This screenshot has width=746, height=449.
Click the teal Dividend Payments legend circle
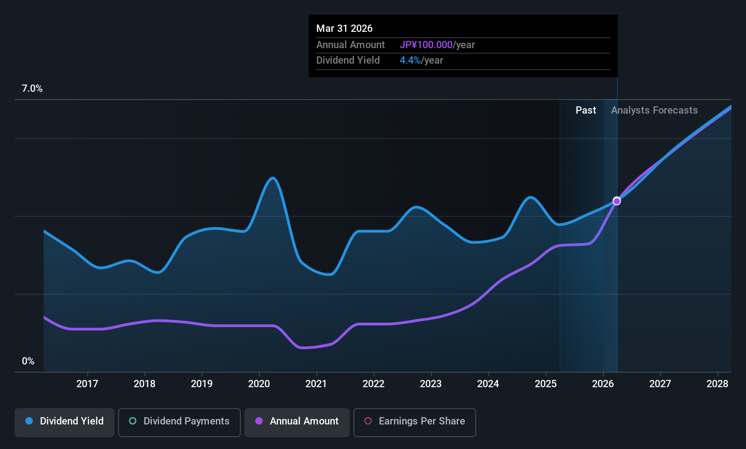tap(133, 421)
